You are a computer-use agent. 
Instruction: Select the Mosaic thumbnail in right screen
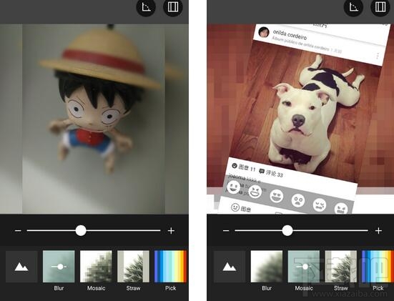point(304,267)
